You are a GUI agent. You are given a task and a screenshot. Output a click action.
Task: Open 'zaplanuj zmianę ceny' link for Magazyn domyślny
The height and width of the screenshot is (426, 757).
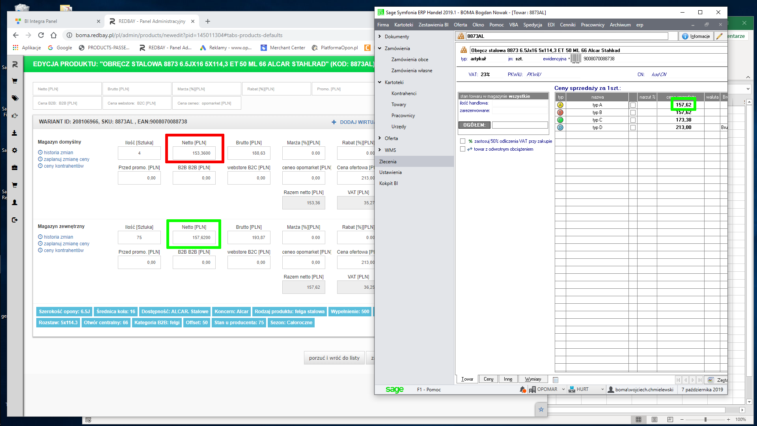click(x=66, y=159)
